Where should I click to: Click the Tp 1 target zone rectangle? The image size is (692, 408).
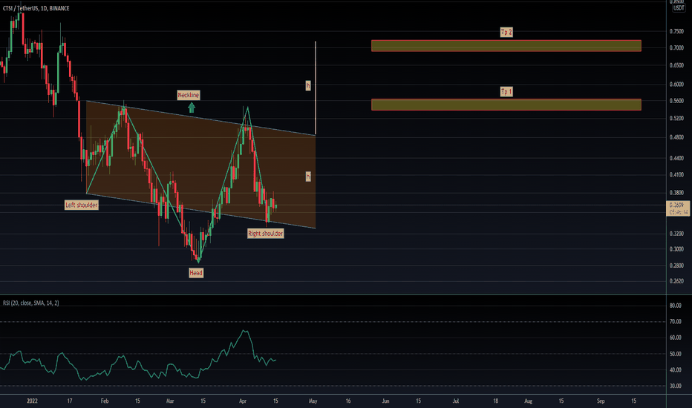(506, 105)
